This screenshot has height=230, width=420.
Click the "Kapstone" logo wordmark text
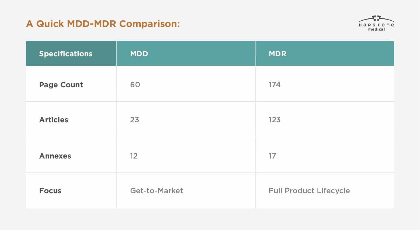coord(376,25)
